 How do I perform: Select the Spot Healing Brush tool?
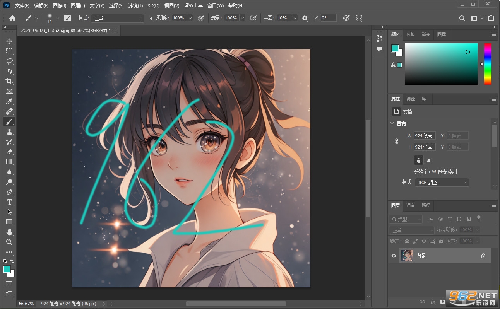tap(9, 111)
